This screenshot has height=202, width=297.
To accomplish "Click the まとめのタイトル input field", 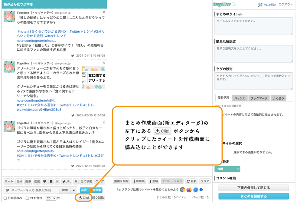I will (253, 26).
